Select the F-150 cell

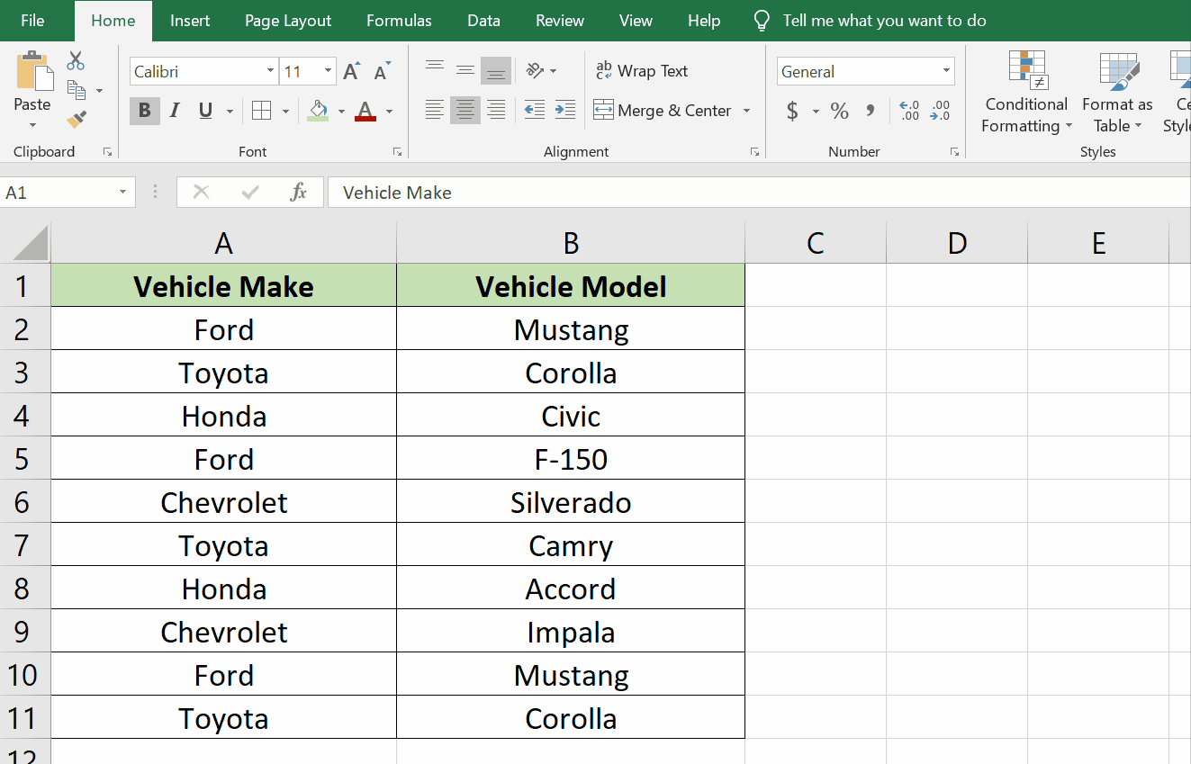point(571,458)
